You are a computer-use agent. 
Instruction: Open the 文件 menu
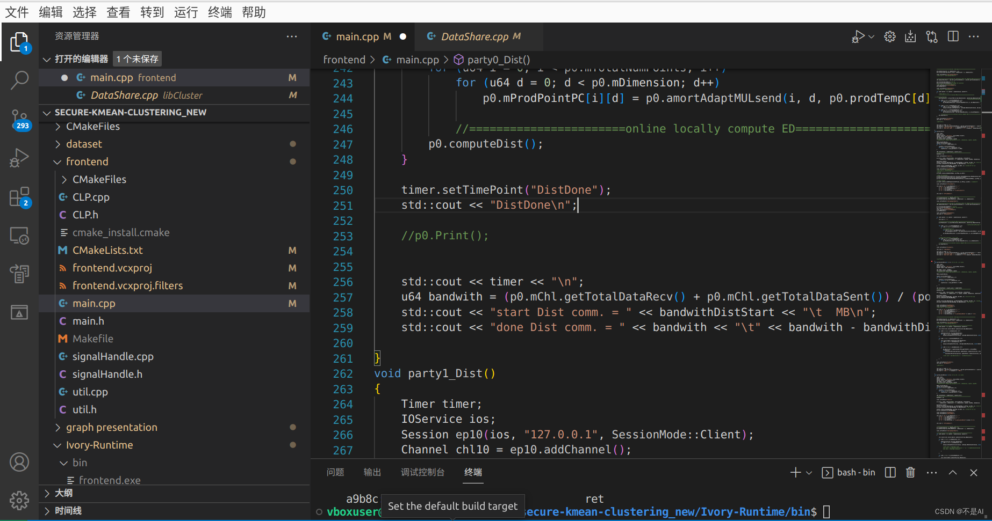pos(17,12)
